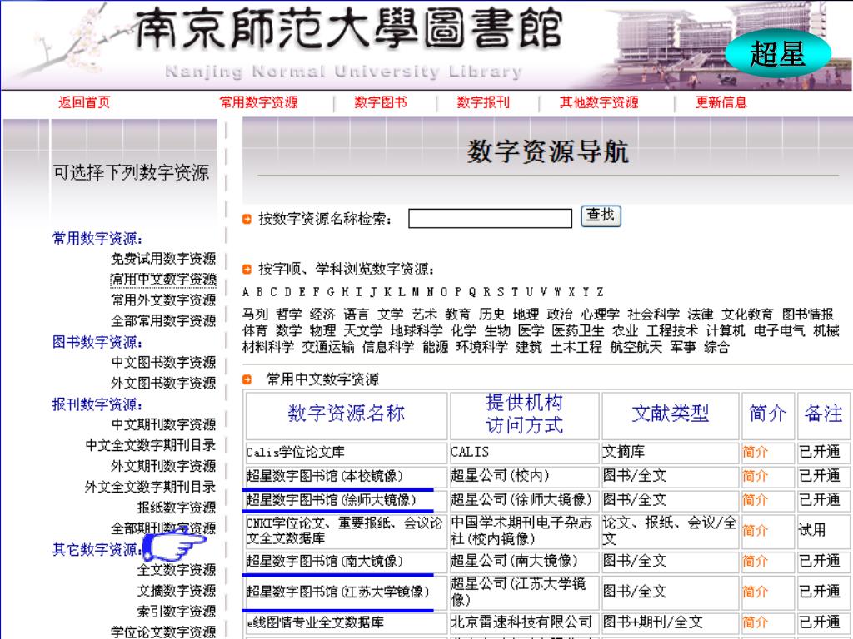The width and height of the screenshot is (853, 639).
Task: Open 简介 for CNKI学位论文 row
Action: [x=755, y=530]
